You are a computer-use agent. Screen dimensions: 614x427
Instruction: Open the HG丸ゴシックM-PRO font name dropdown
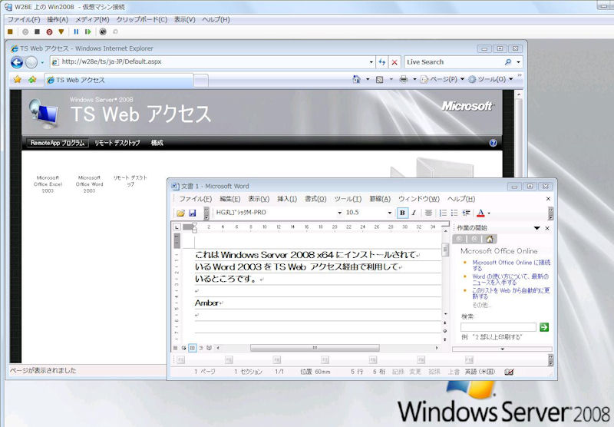click(x=339, y=213)
